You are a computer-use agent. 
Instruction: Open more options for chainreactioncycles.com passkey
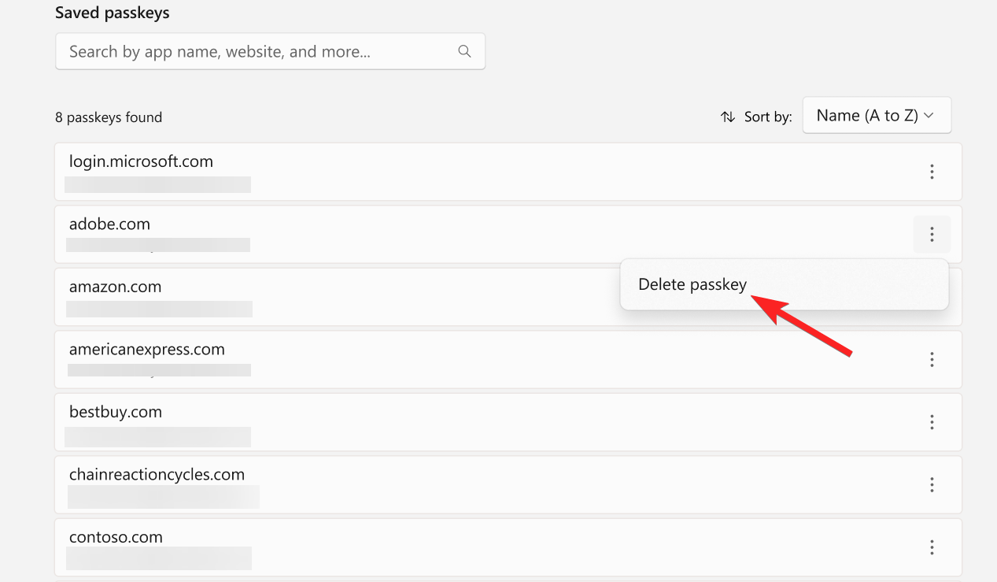(932, 484)
